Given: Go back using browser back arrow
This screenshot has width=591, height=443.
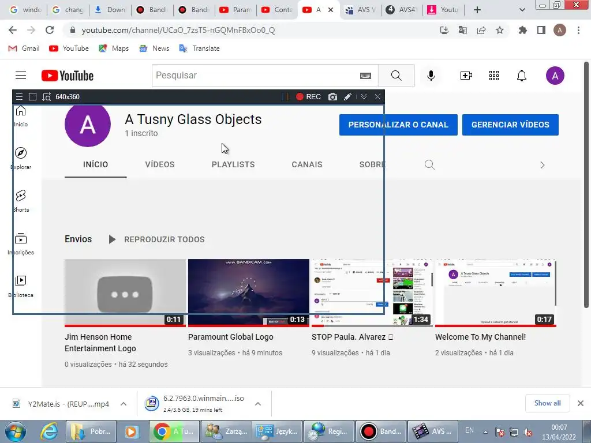Looking at the screenshot, I should click(13, 30).
